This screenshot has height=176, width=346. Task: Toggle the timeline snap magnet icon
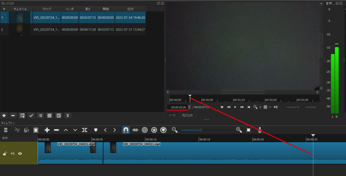click(x=126, y=130)
